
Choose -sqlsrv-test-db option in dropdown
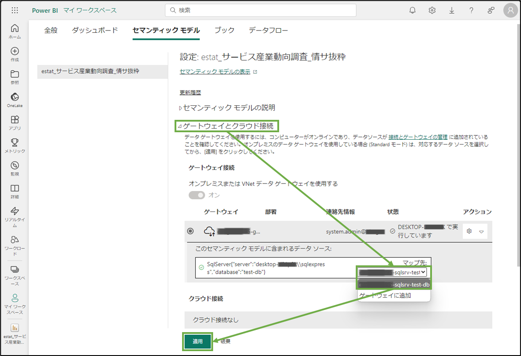394,285
